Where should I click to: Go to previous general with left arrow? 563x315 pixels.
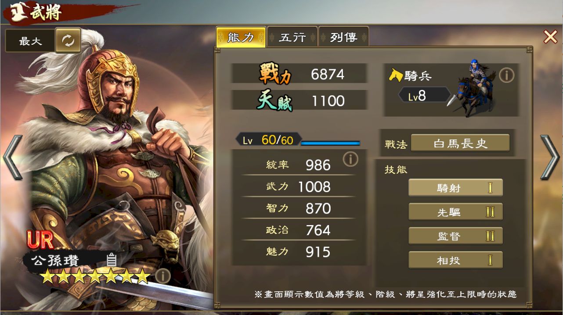(x=13, y=157)
